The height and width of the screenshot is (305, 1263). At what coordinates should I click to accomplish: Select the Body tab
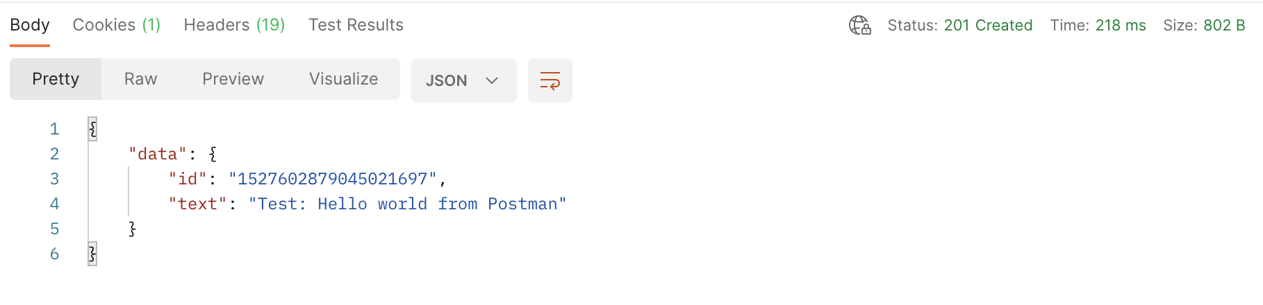tap(30, 25)
